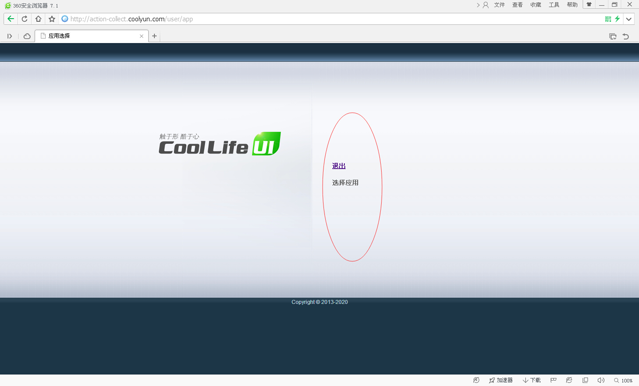639x386 pixels.
Task: Close the 应用选择 tab
Action: [x=142, y=36]
